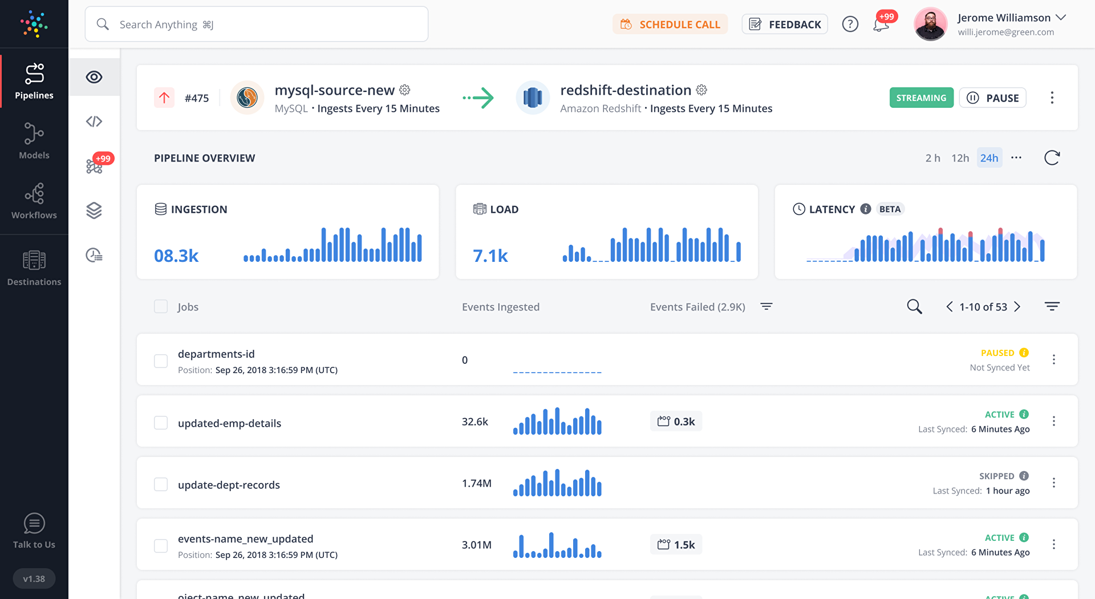Click the Events Failed filter control
The height and width of the screenshot is (599, 1095).
[766, 306]
